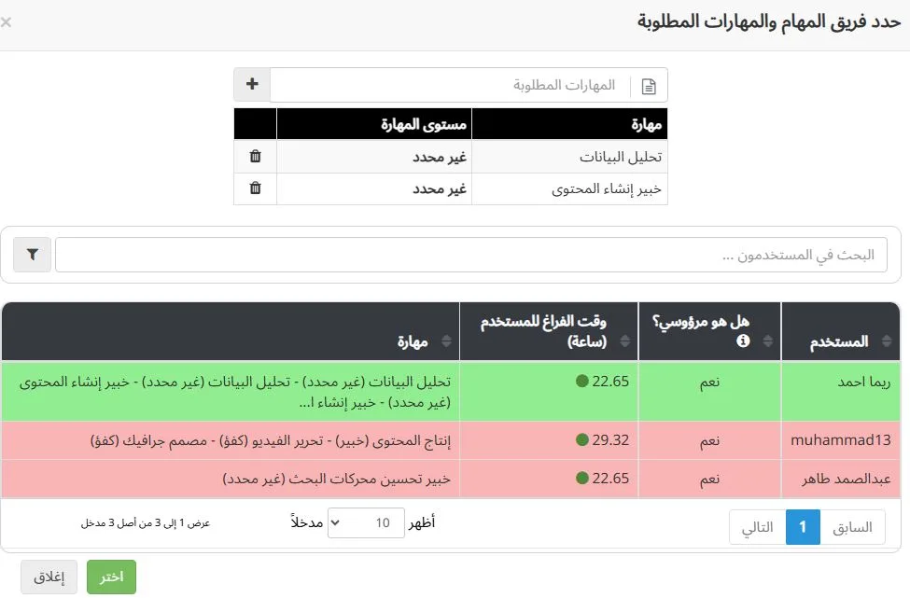Click عرض 1 إلى 3 entries summary text
The height and width of the screenshot is (598, 910).
(145, 523)
